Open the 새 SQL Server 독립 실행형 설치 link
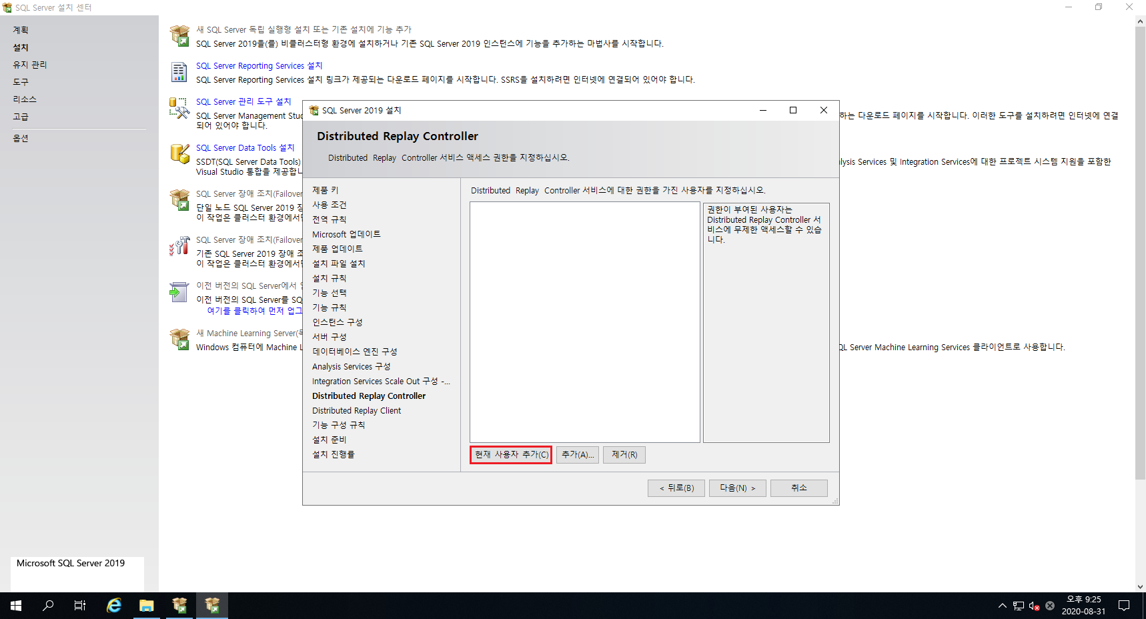This screenshot has height=619, width=1146. pos(304,29)
